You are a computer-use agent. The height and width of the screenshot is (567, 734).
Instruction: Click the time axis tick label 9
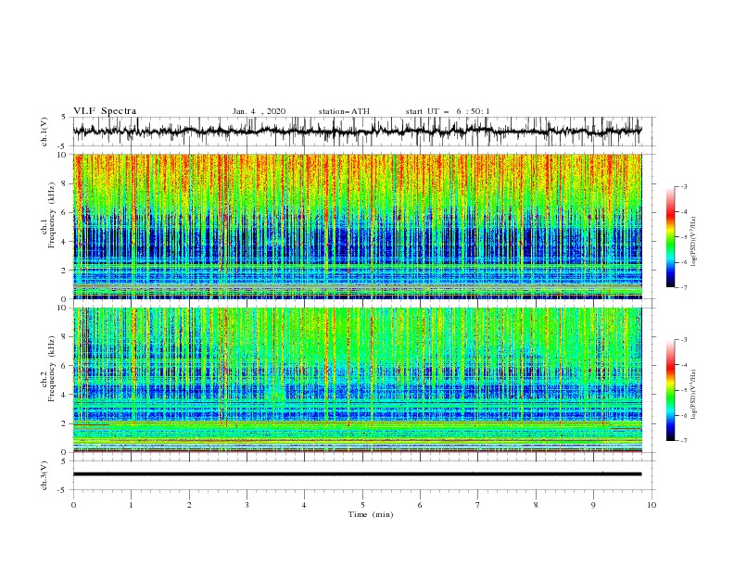[x=593, y=505]
